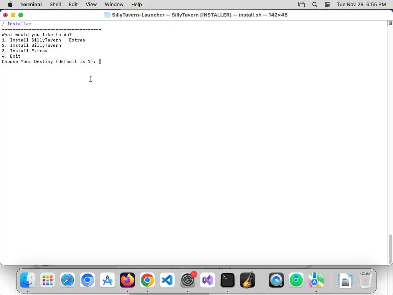The width and height of the screenshot is (393, 295).
Task: Open Visual Studio purple icon in Dock
Action: (208, 280)
